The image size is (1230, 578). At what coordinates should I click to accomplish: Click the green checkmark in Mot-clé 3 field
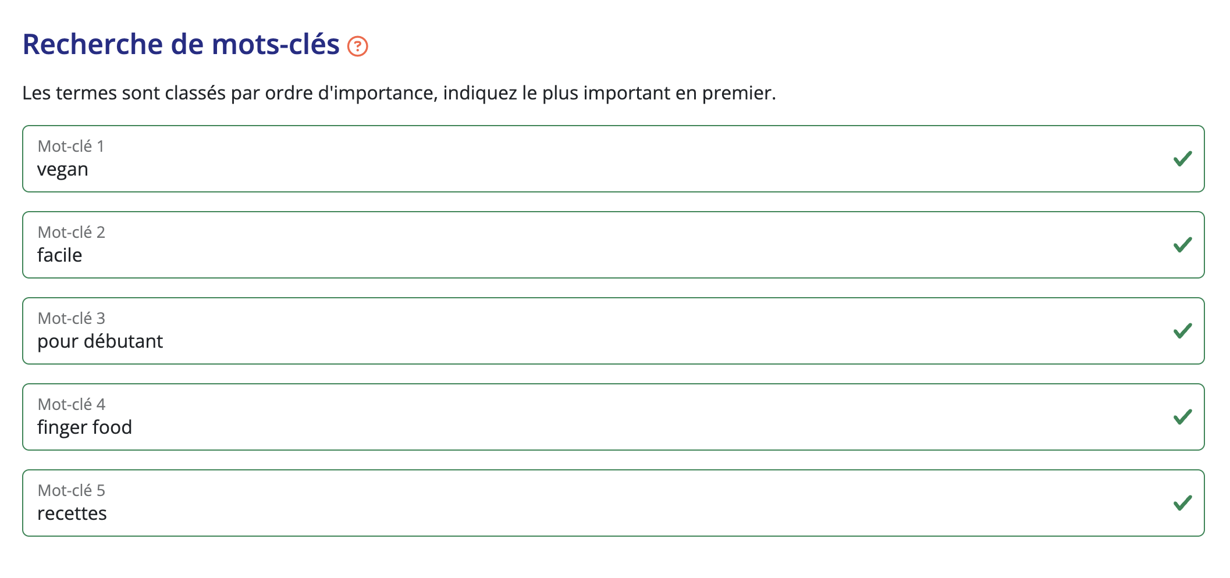point(1182,331)
